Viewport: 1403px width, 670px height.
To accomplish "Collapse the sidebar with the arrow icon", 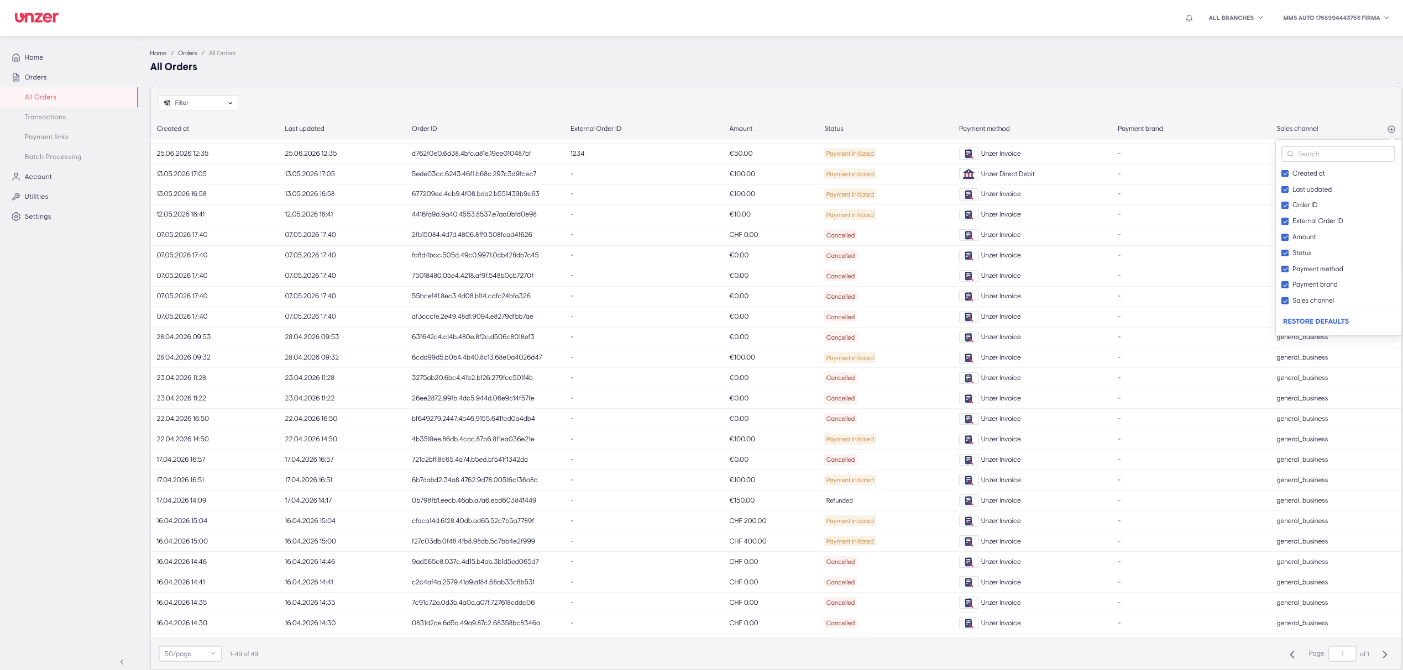I will pos(122,662).
